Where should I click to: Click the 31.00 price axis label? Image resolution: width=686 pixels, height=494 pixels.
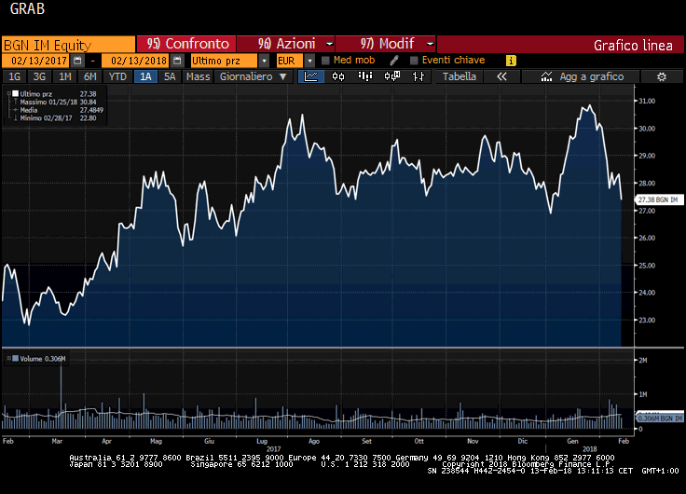[647, 101]
